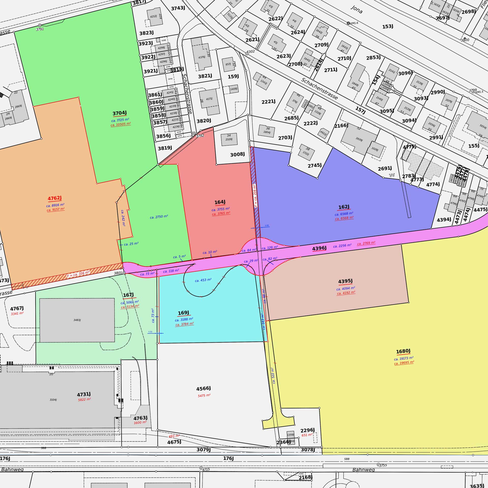Click survey point marker 3791
Image resolution: width=488 pixels, height=488 pixels.
coord(40,25)
